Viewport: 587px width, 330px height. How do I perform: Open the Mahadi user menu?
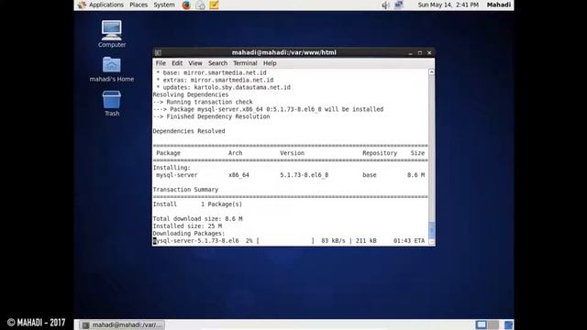click(x=499, y=5)
